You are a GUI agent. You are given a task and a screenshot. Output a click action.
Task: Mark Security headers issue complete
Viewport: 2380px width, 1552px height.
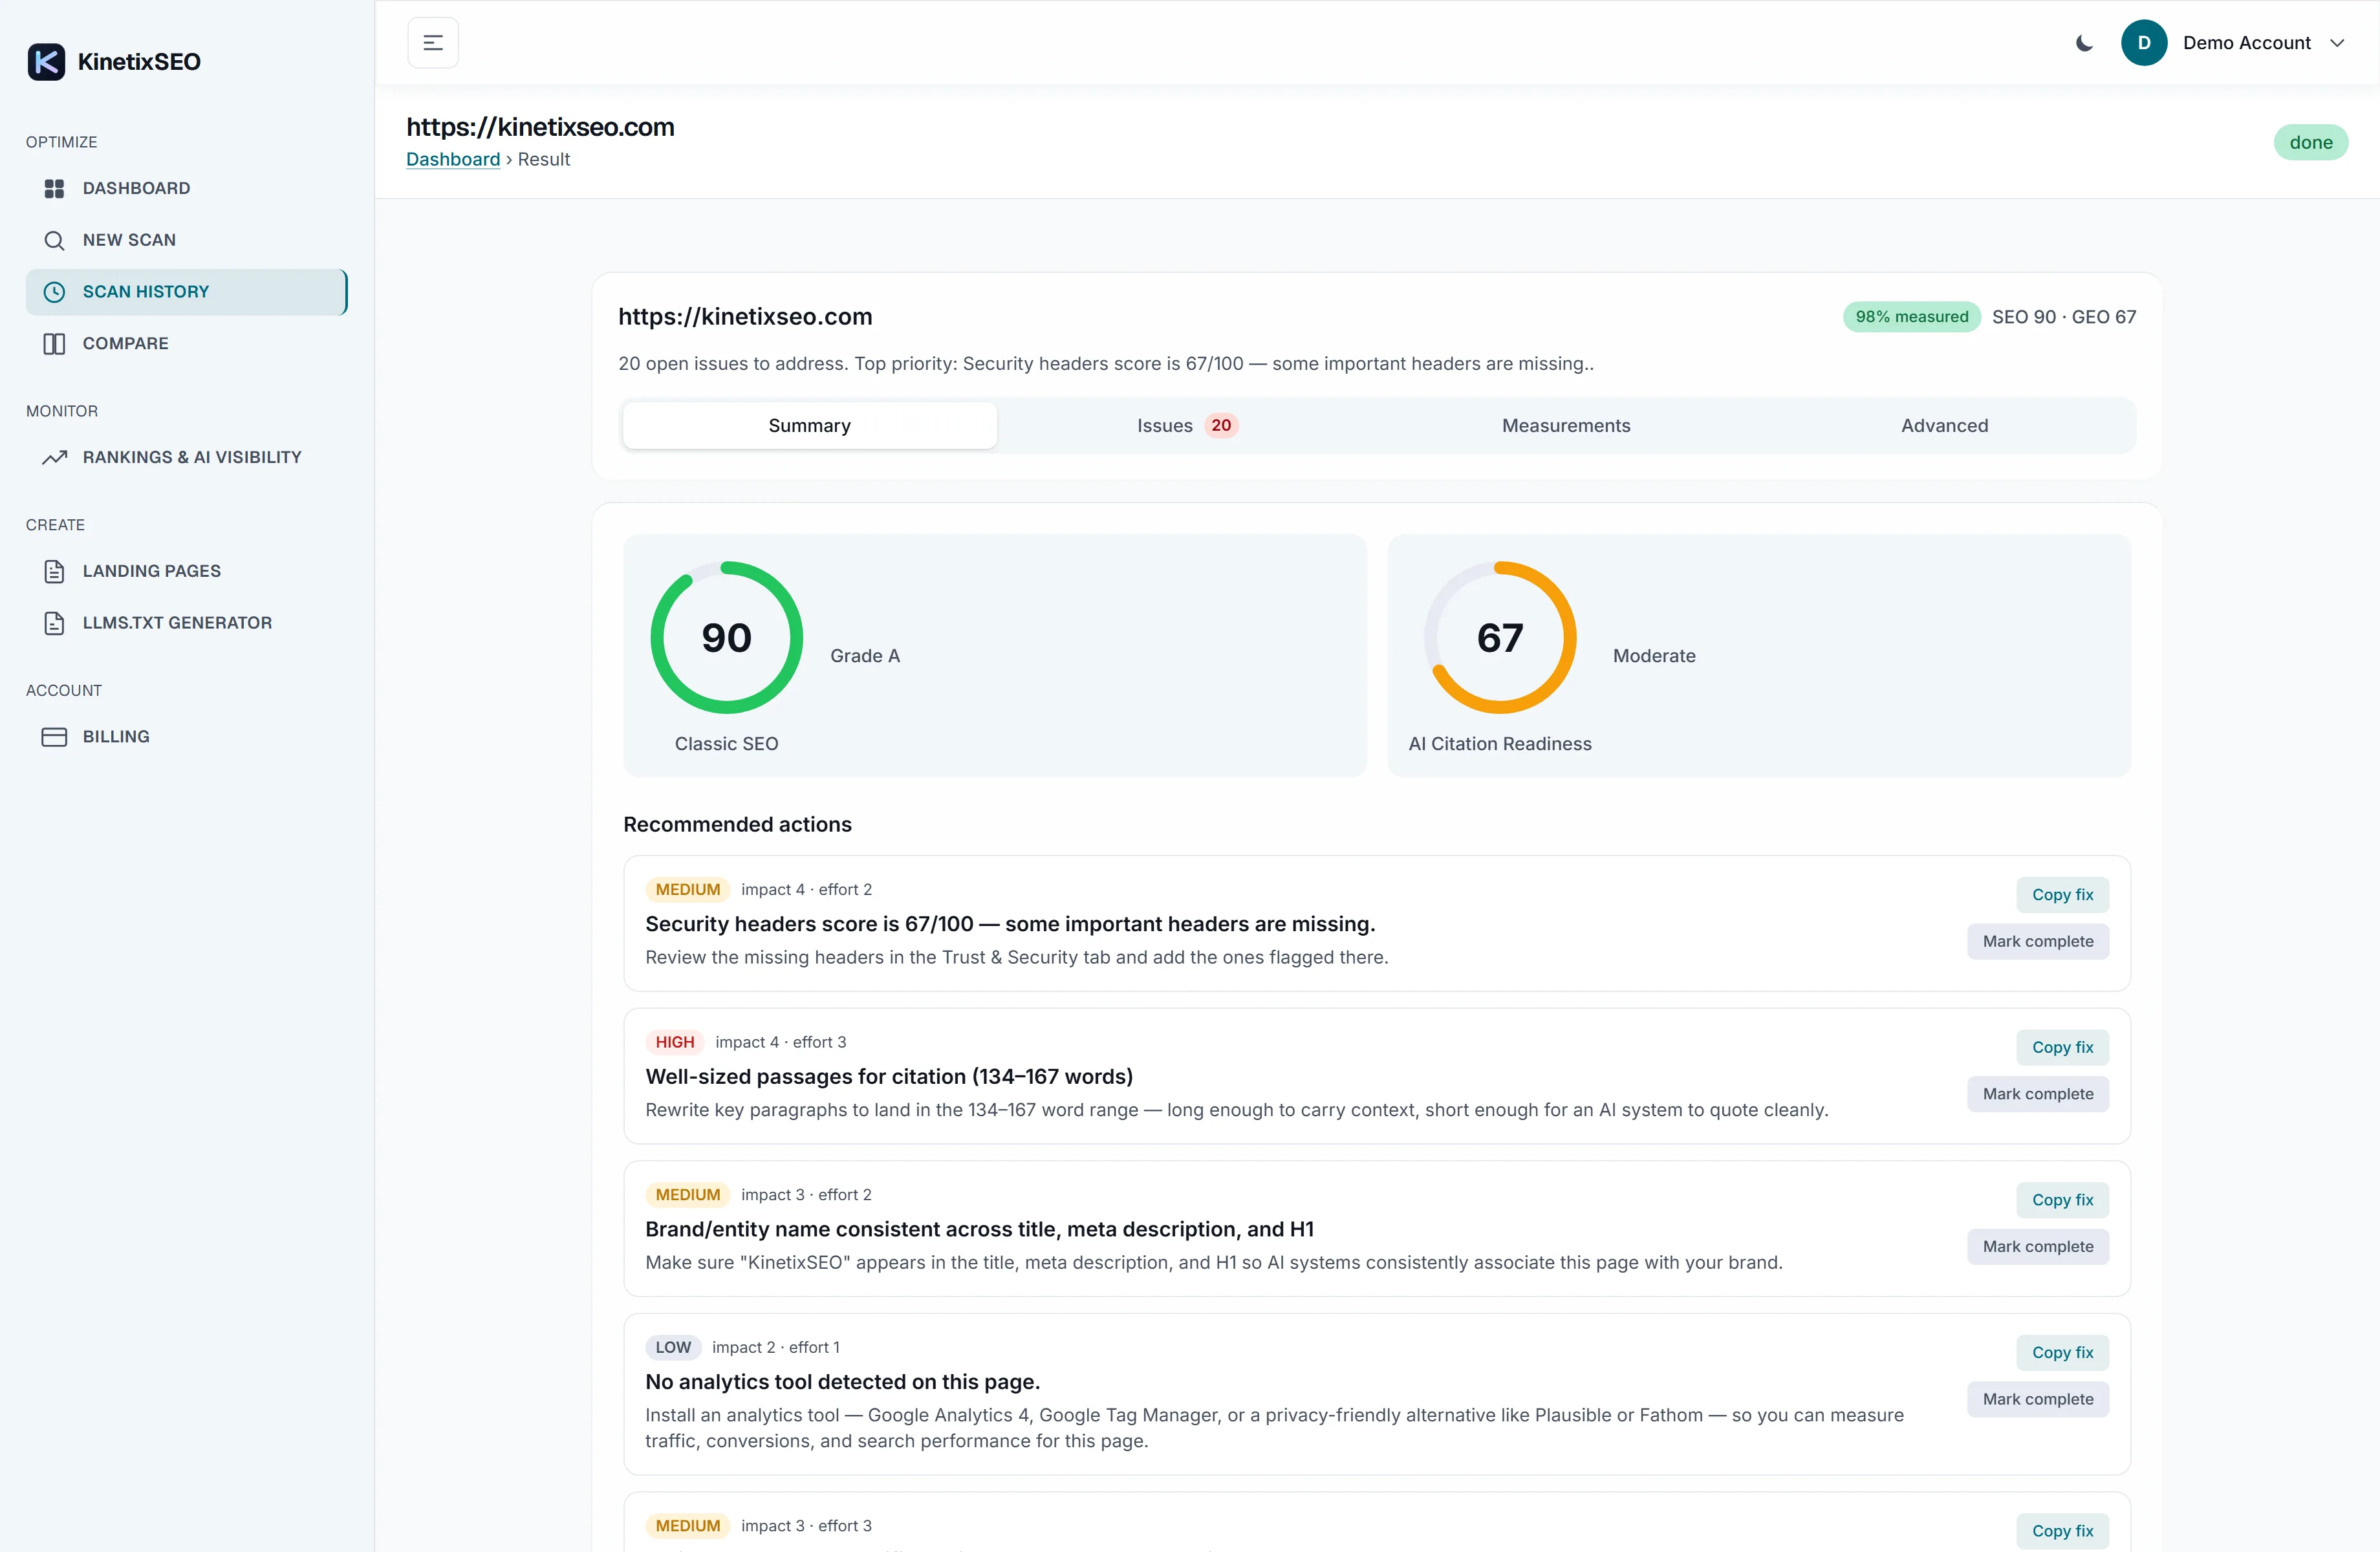tap(2038, 942)
